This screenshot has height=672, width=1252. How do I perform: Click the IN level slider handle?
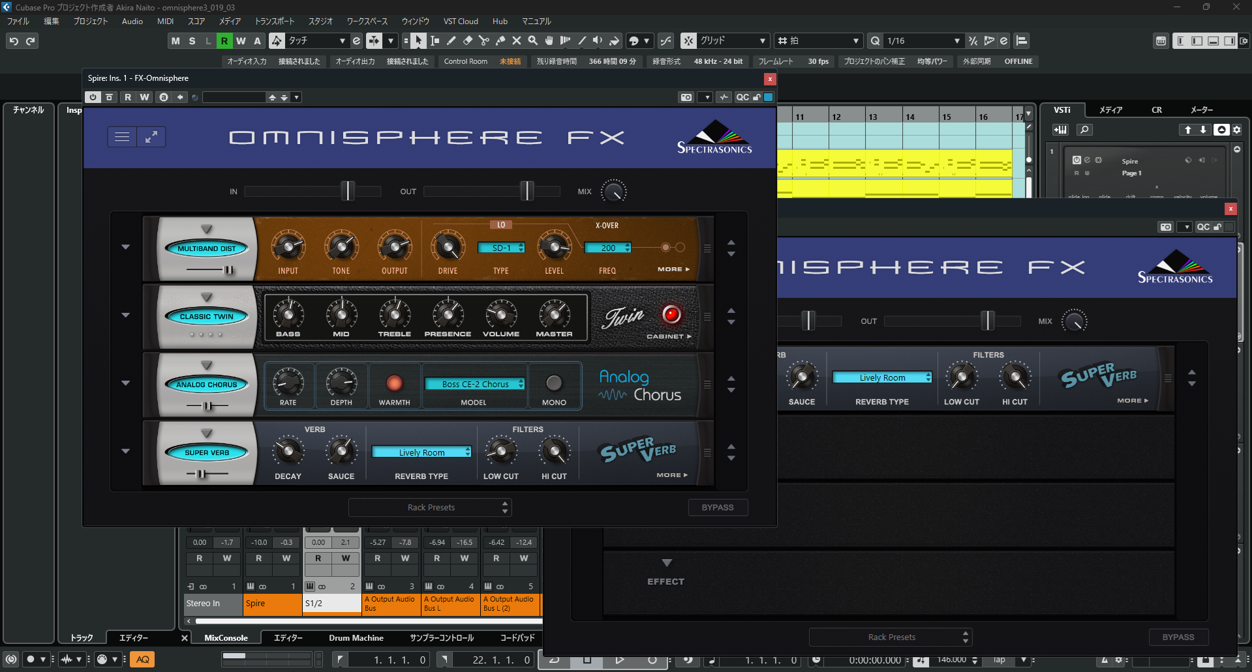pos(348,191)
